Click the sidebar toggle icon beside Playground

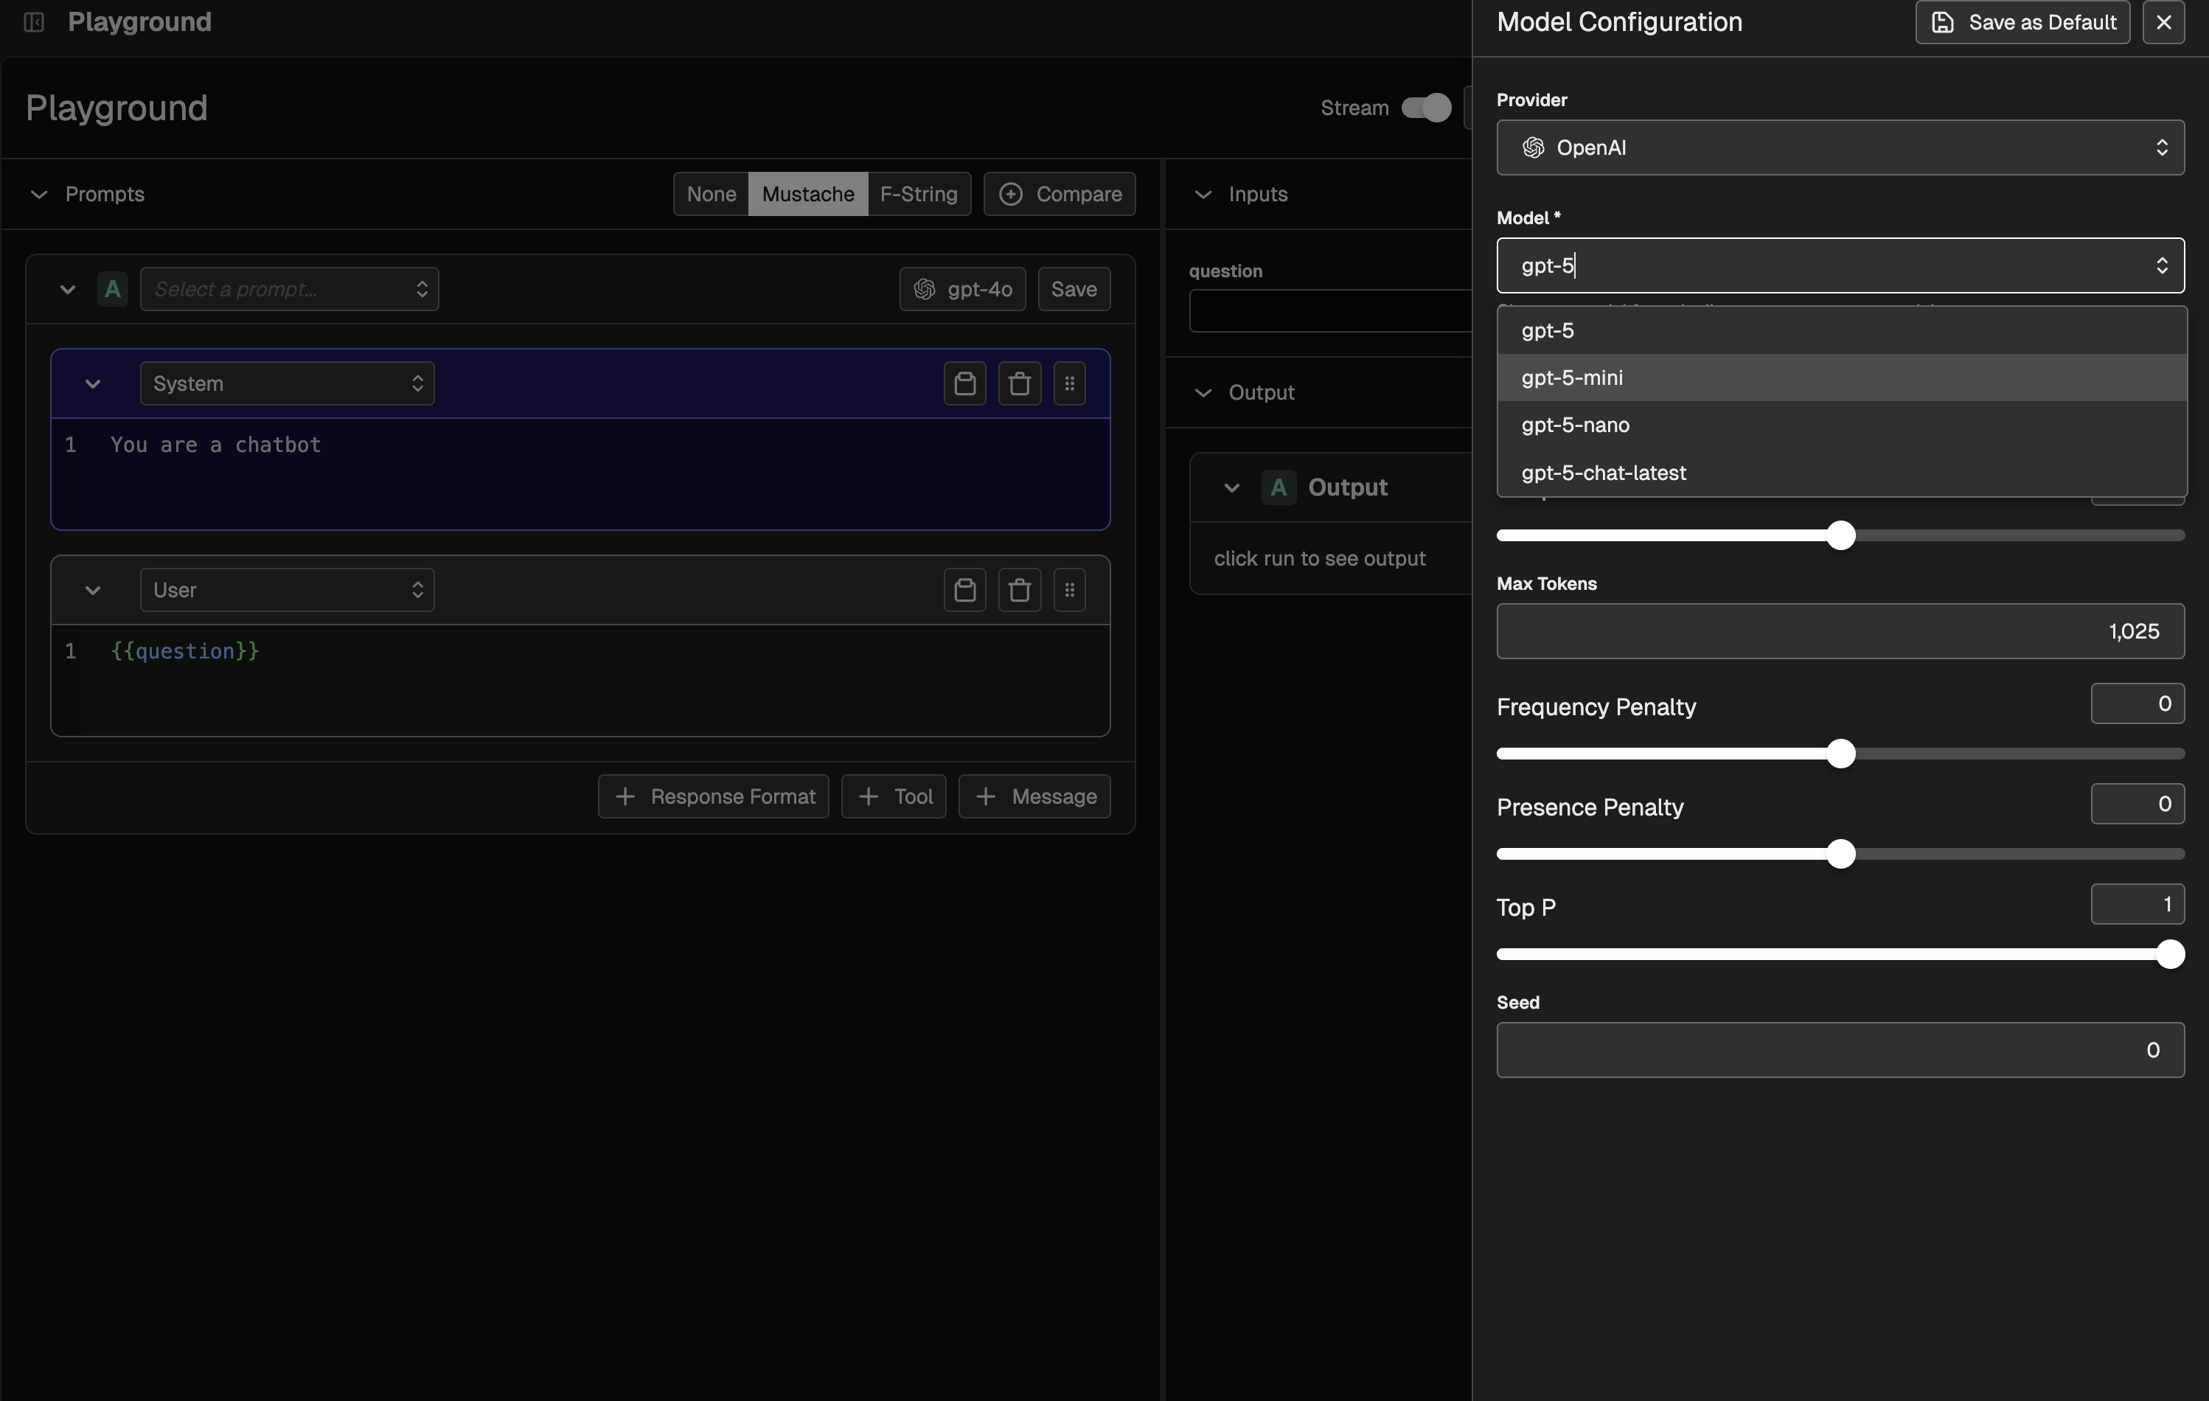pyautogui.click(x=34, y=22)
